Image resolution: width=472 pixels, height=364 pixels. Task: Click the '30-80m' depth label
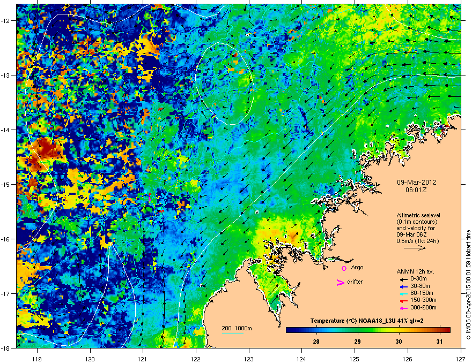pos(420,286)
